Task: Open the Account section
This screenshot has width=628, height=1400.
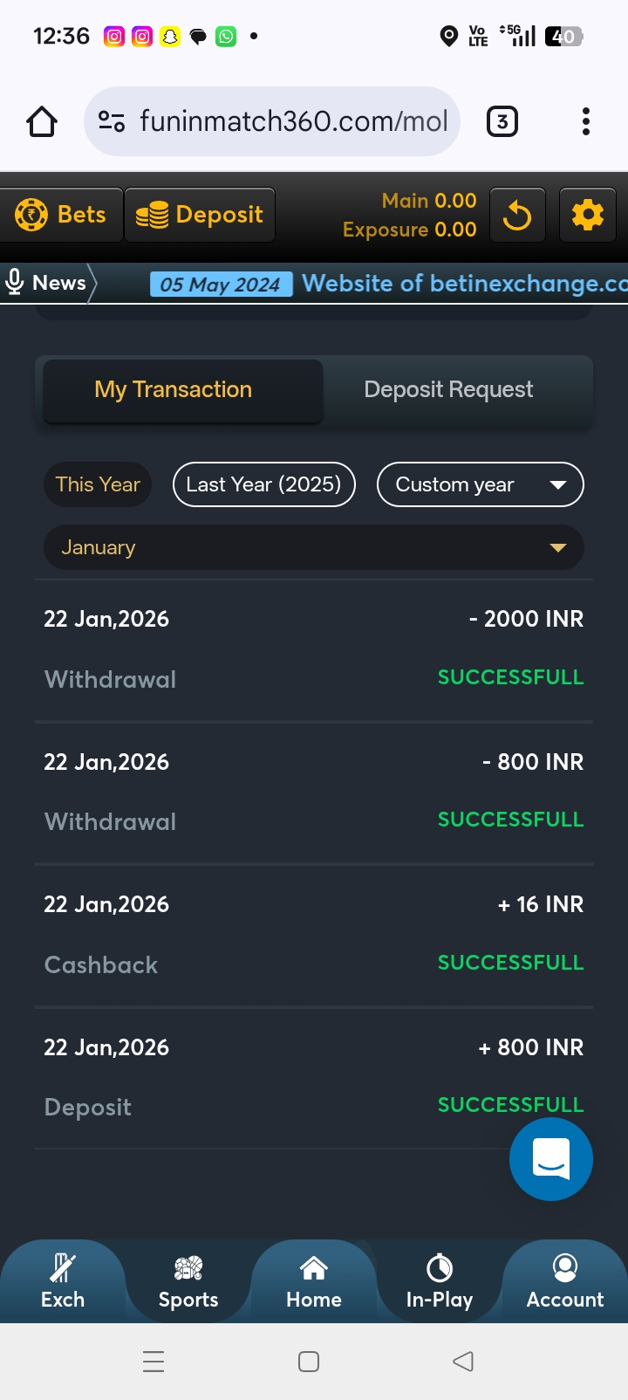Action: click(x=565, y=1281)
